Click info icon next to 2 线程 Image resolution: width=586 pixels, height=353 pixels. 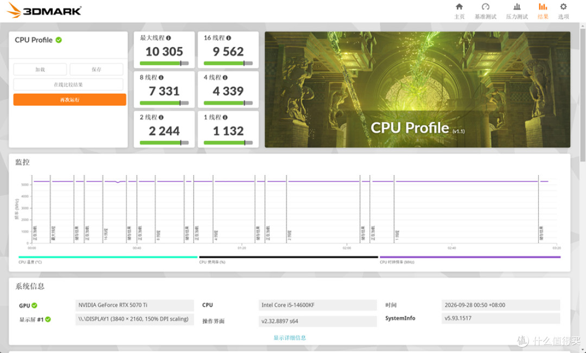(161, 117)
